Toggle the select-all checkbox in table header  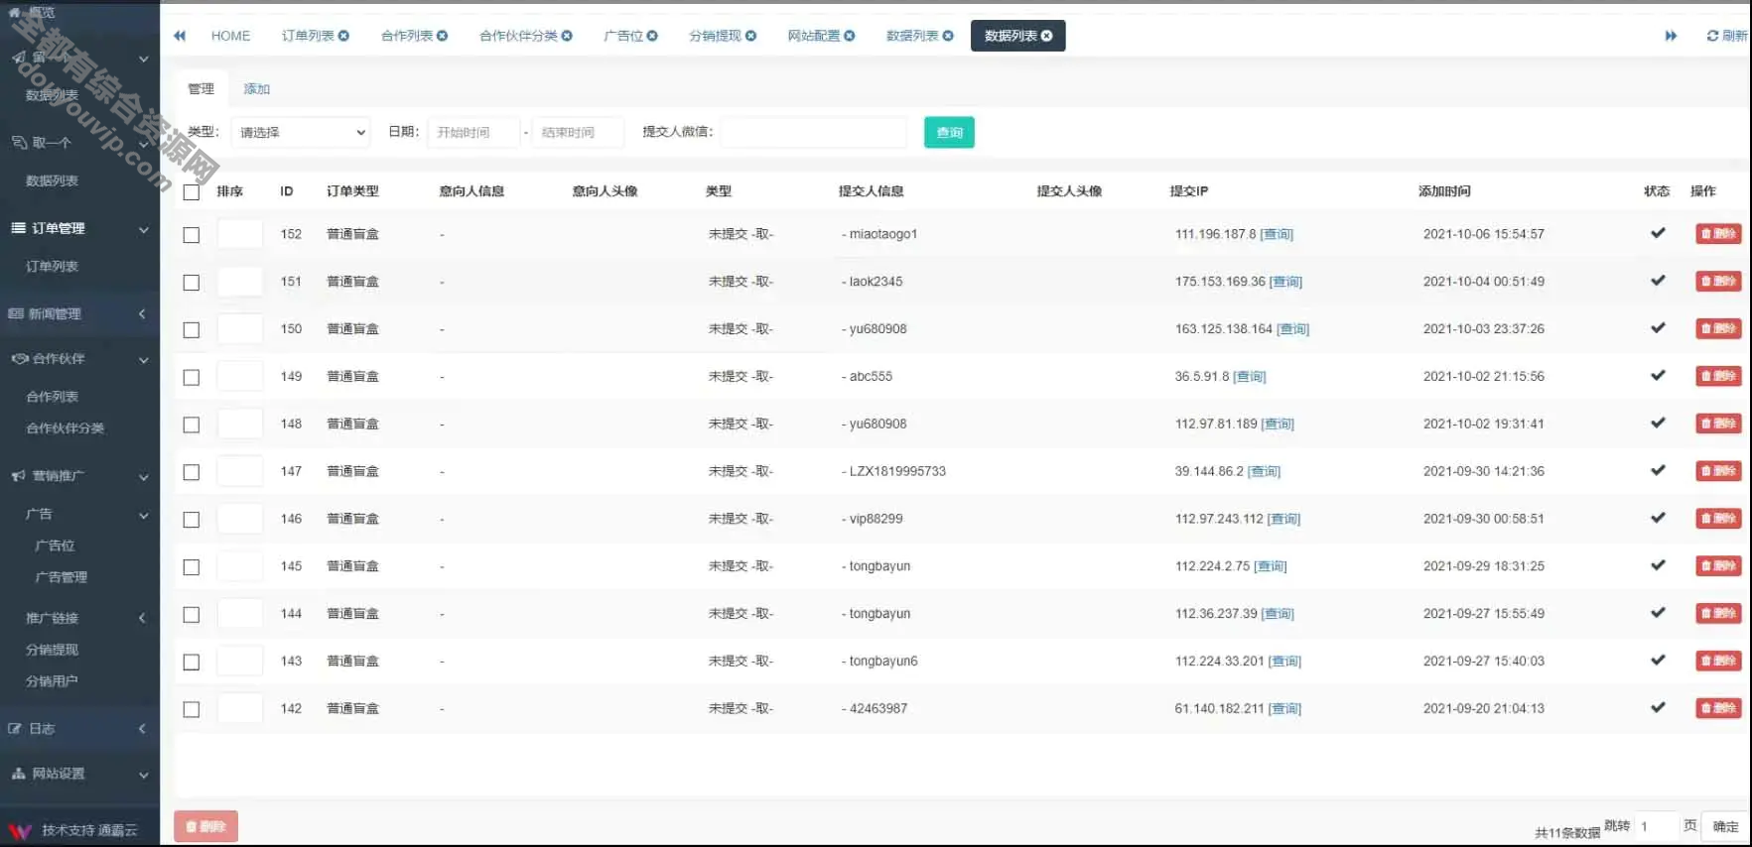tap(192, 192)
